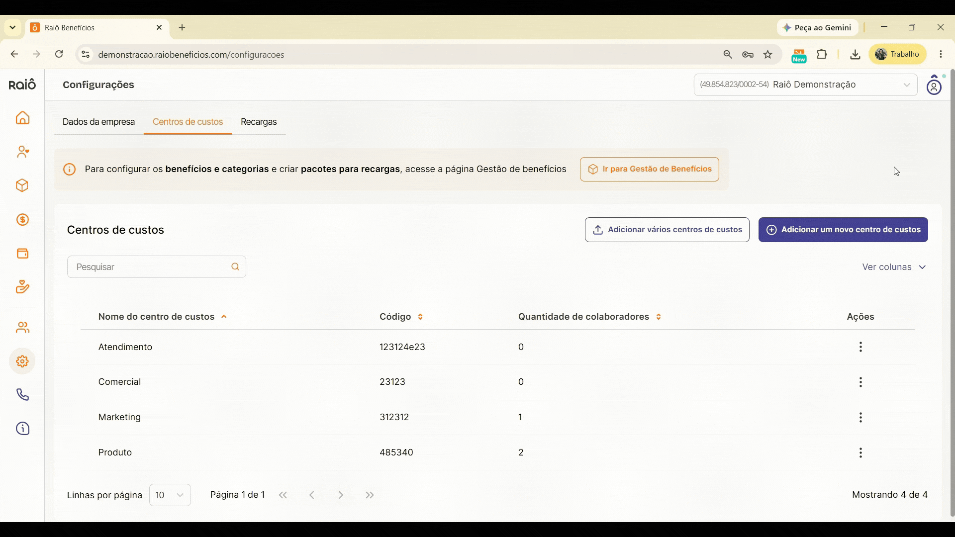Open Chrome downloads icon
The image size is (955, 537).
855,54
